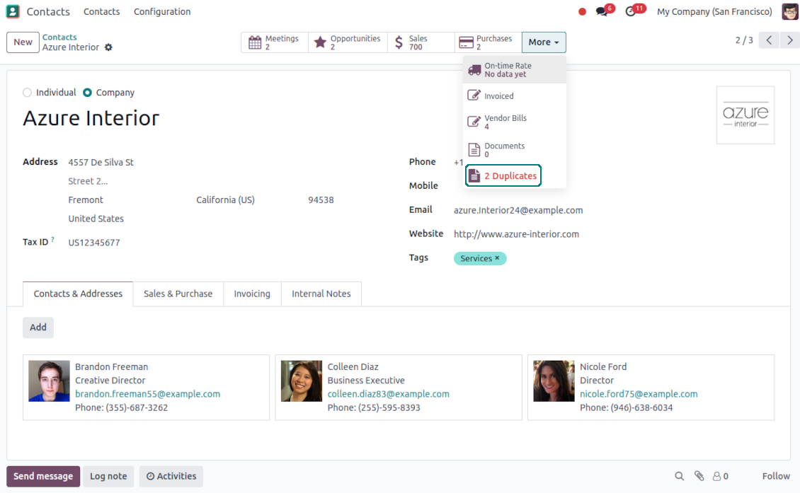Click the Azure Interior logo image
This screenshot has width=800, height=493.
coord(745,115)
